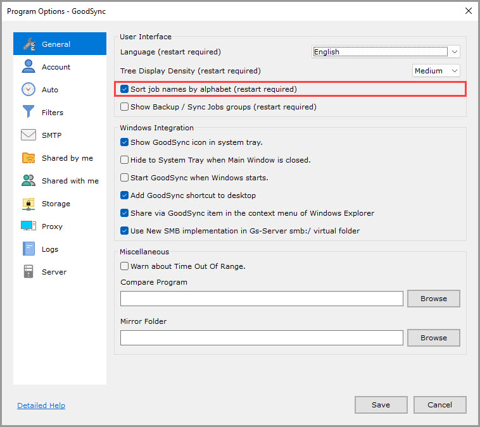Open the Account tab label
The width and height of the screenshot is (480, 427).
(x=56, y=67)
